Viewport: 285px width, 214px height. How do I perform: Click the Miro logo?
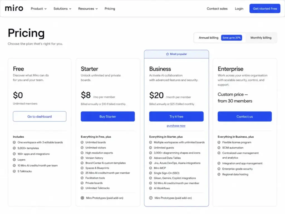[x=14, y=8]
